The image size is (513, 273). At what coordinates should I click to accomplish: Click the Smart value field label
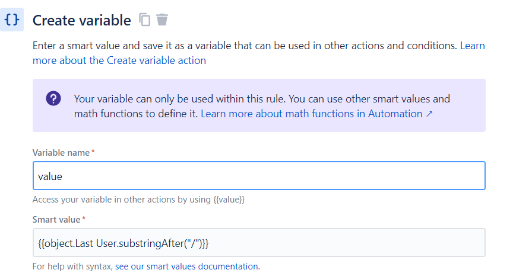(x=56, y=220)
